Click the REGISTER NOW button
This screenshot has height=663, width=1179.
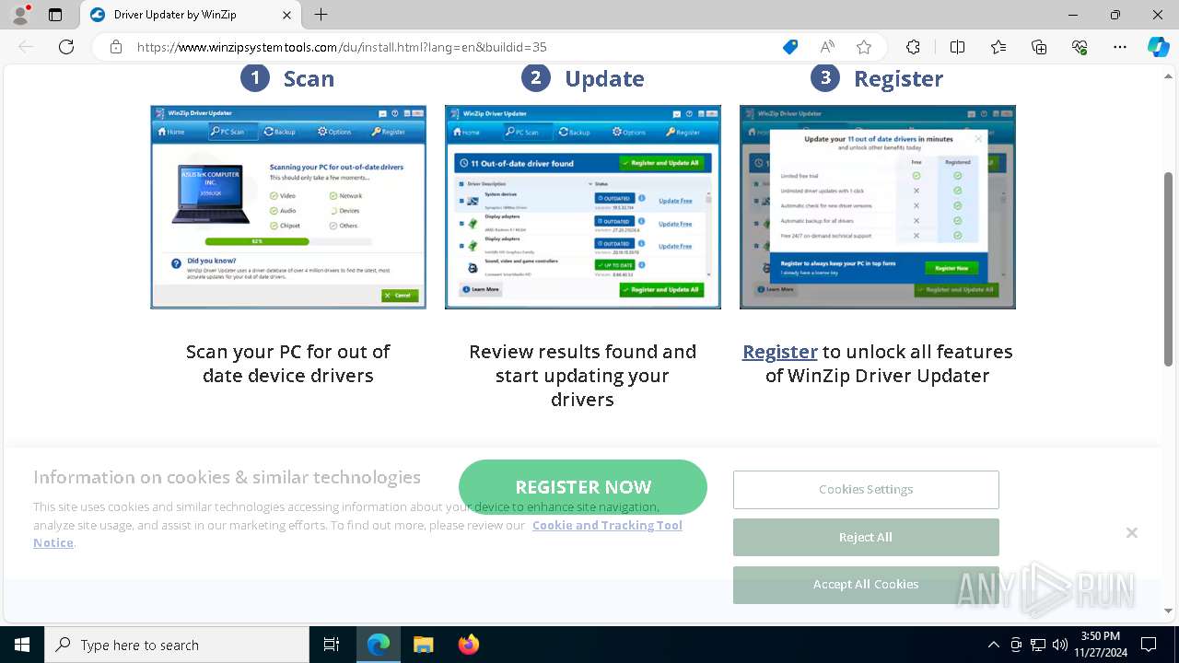[583, 487]
